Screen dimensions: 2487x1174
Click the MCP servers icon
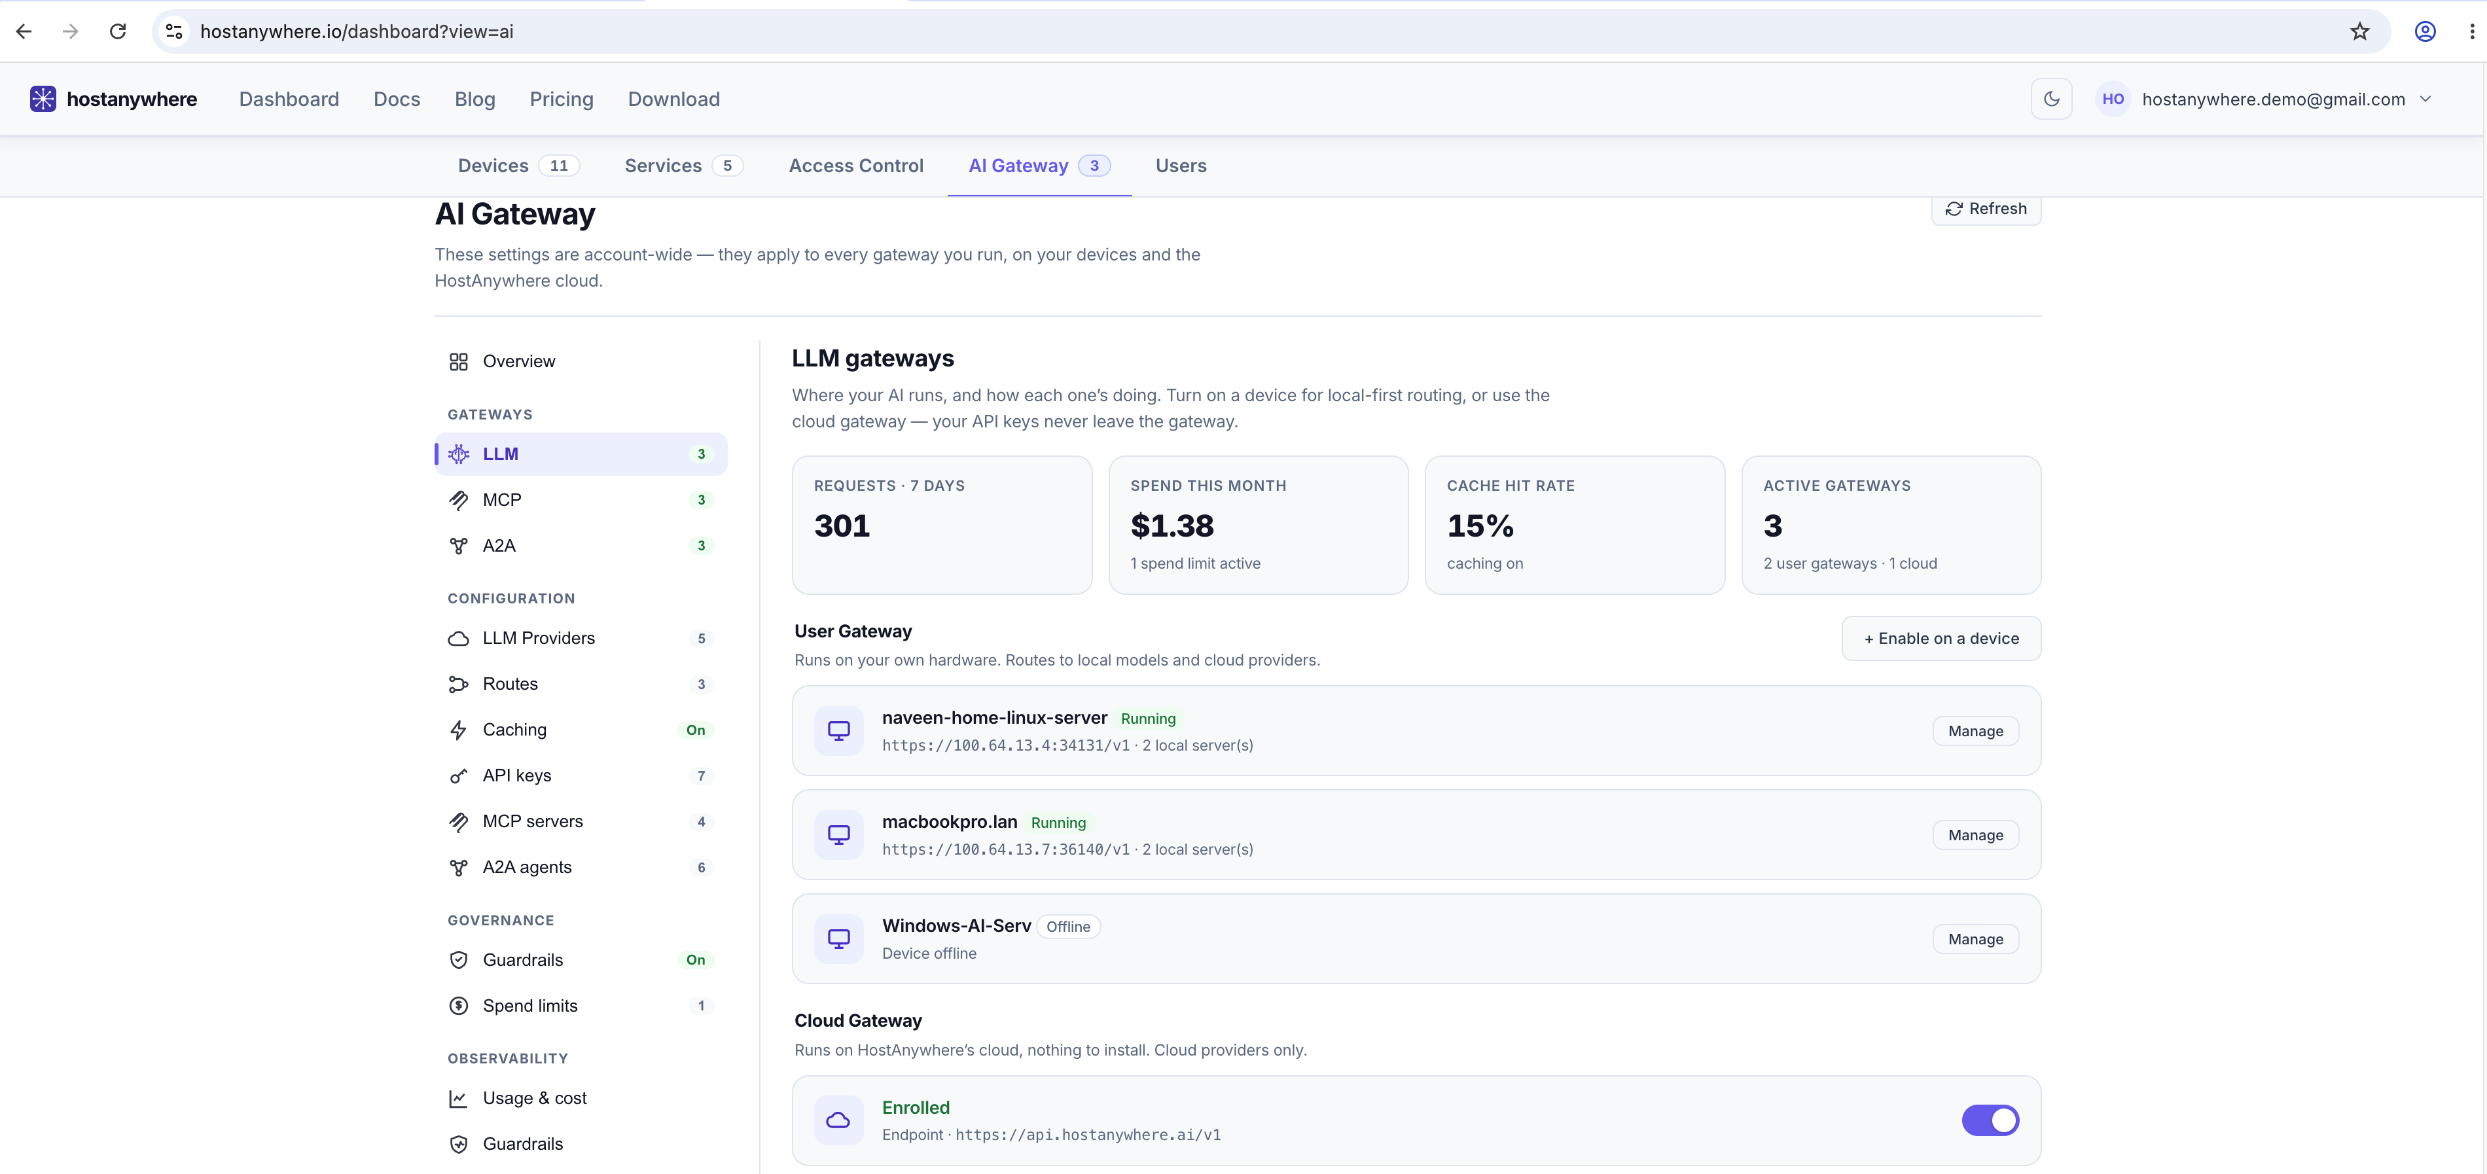click(459, 822)
